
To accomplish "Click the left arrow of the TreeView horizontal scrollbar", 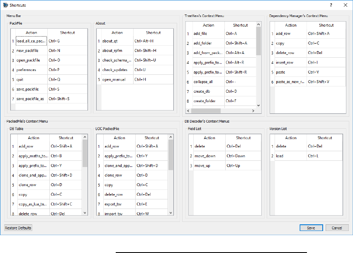I will (x=188, y=111).
